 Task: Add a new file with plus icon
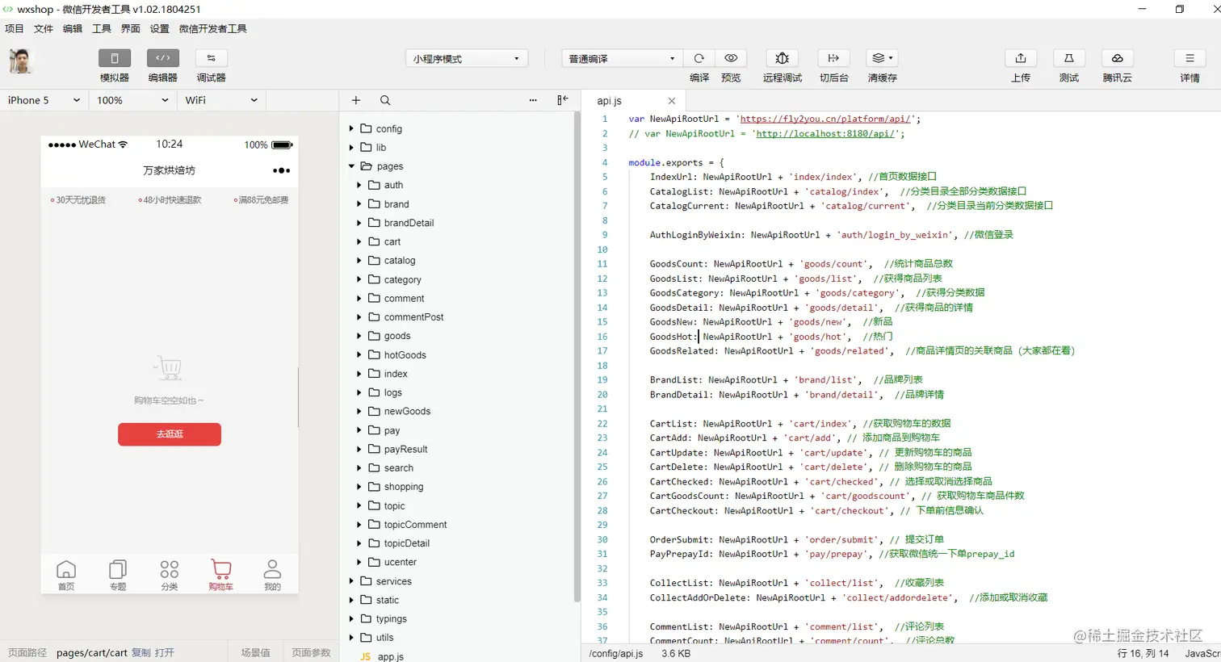point(356,100)
